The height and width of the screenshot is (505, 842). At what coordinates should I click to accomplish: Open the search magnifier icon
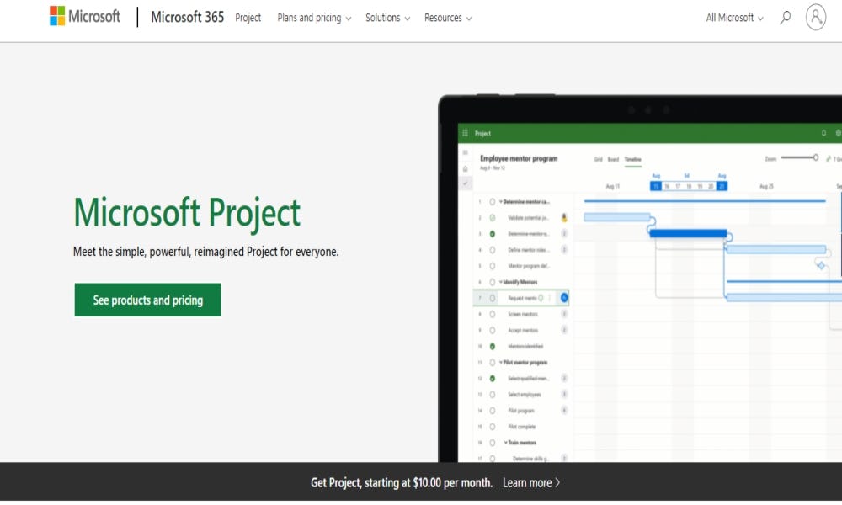click(786, 18)
